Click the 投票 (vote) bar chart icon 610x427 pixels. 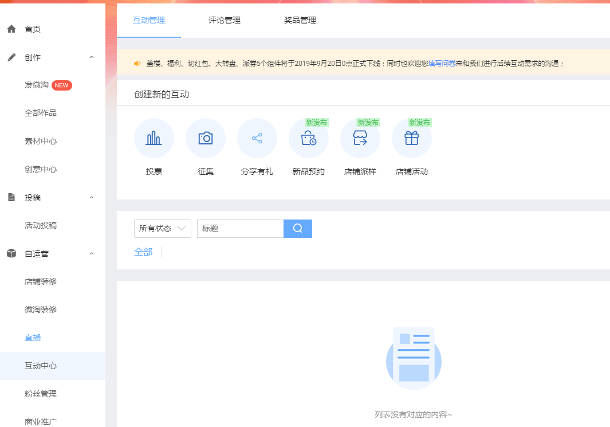[x=154, y=138]
